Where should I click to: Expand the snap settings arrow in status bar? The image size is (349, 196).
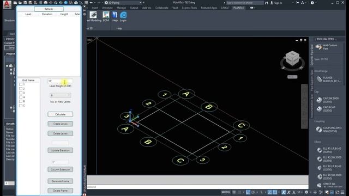click(243, 192)
